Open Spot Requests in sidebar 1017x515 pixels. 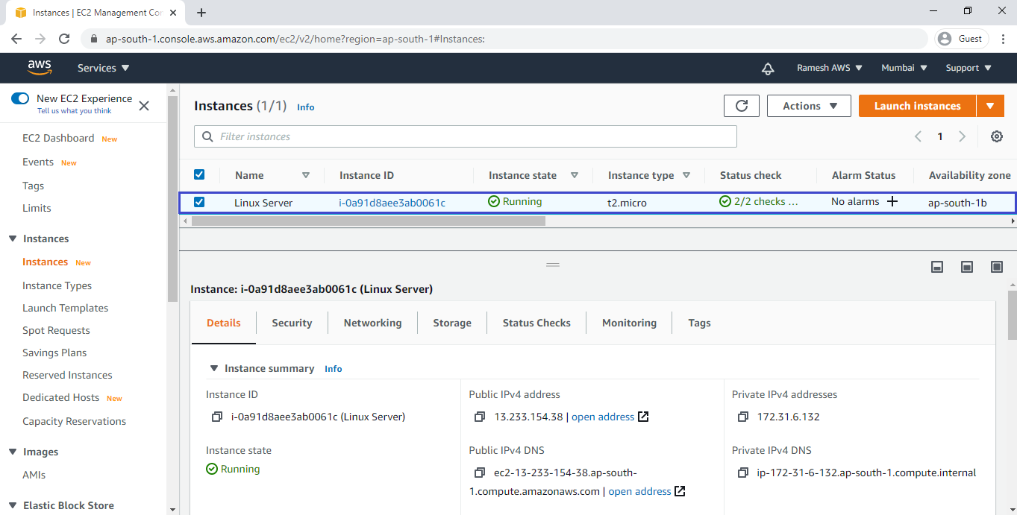(x=56, y=330)
